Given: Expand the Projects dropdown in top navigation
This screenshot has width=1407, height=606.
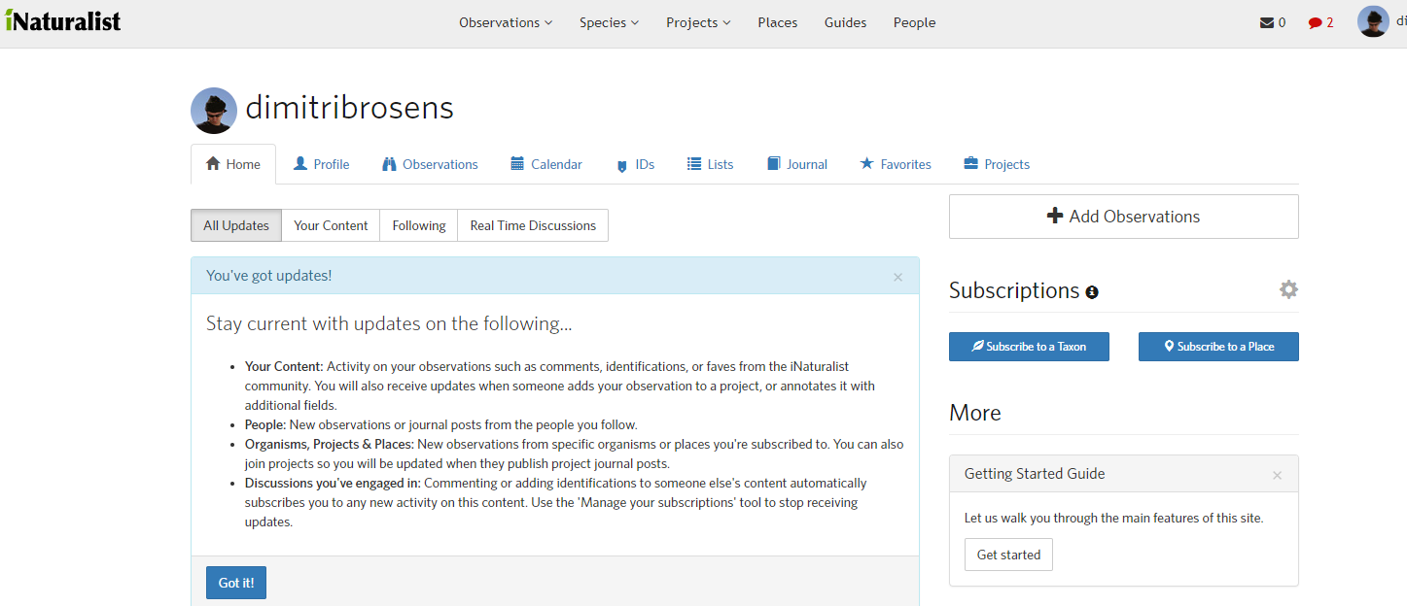Looking at the screenshot, I should point(698,22).
